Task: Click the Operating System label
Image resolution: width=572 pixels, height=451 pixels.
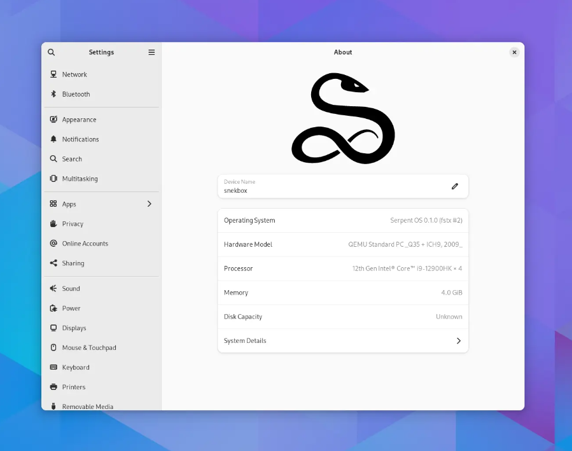Action: (249, 220)
